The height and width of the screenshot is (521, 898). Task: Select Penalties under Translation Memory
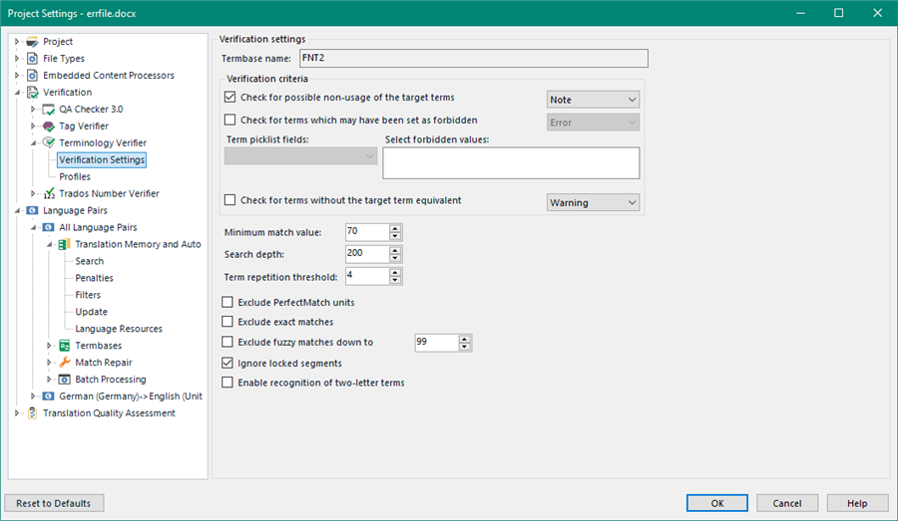click(x=94, y=278)
